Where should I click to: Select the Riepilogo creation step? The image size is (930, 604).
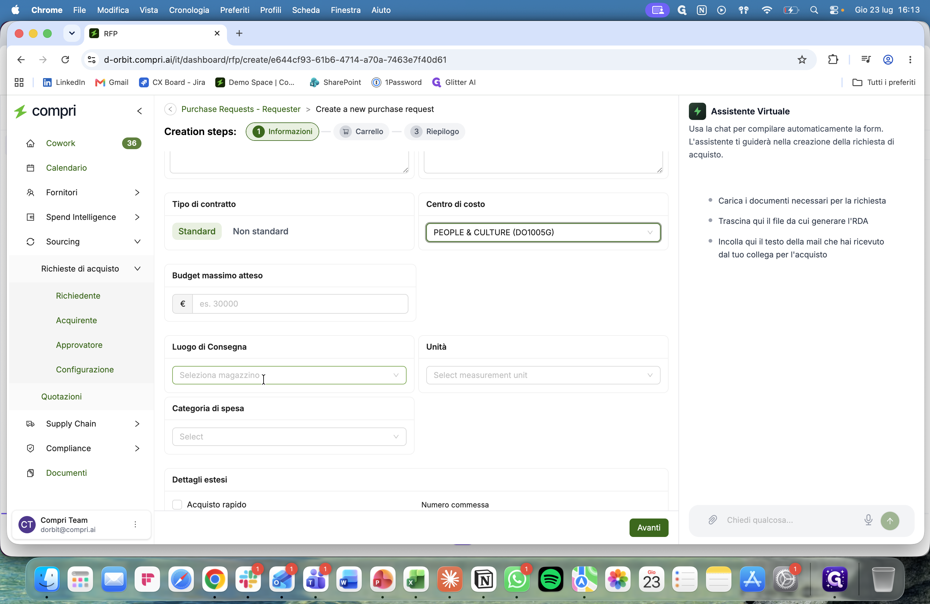tap(435, 132)
